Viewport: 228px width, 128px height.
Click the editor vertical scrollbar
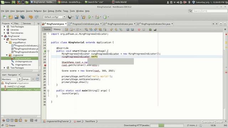(224, 79)
